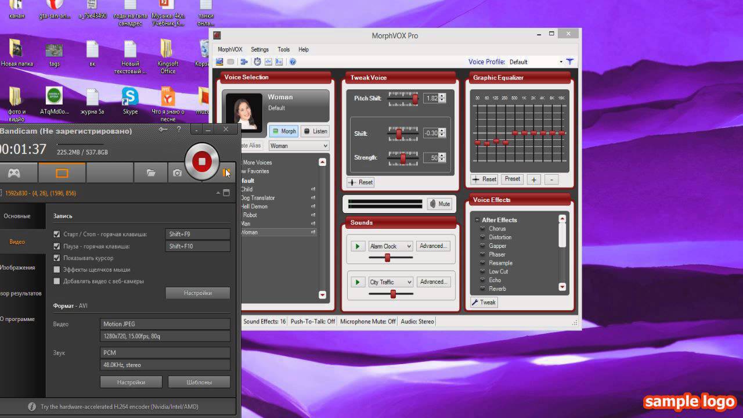Viewport: 743px width, 418px height.
Task: Open Advanced for City Traffic sound
Action: coord(433,282)
